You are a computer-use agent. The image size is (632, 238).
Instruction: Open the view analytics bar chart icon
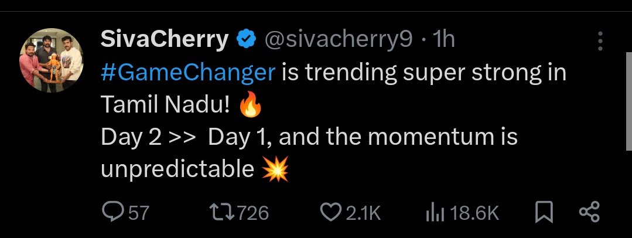434,212
